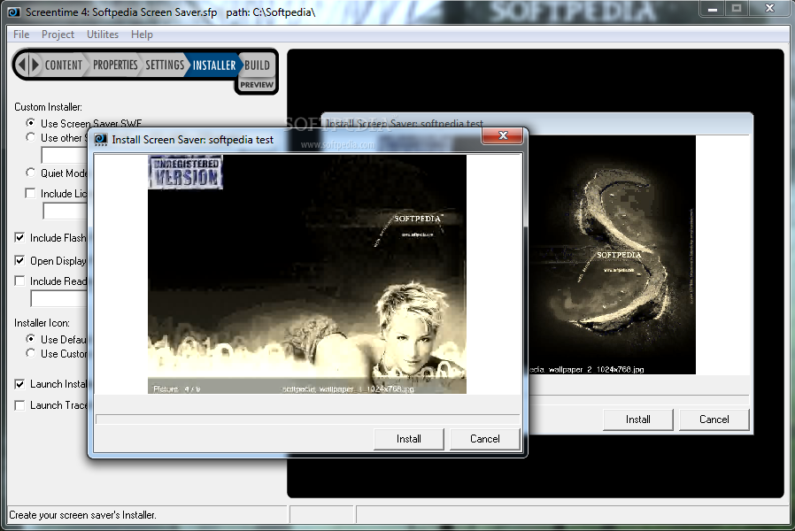Screen dimensions: 795x531
Task: Toggle the Open Display checkbox
Action: tap(19, 260)
